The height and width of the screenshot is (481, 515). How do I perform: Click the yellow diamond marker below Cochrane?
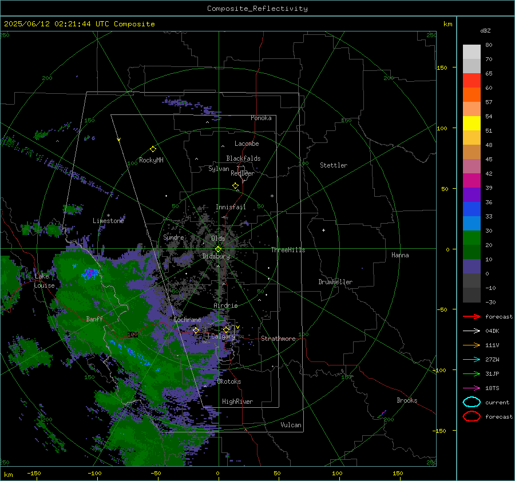pyautogui.click(x=196, y=330)
